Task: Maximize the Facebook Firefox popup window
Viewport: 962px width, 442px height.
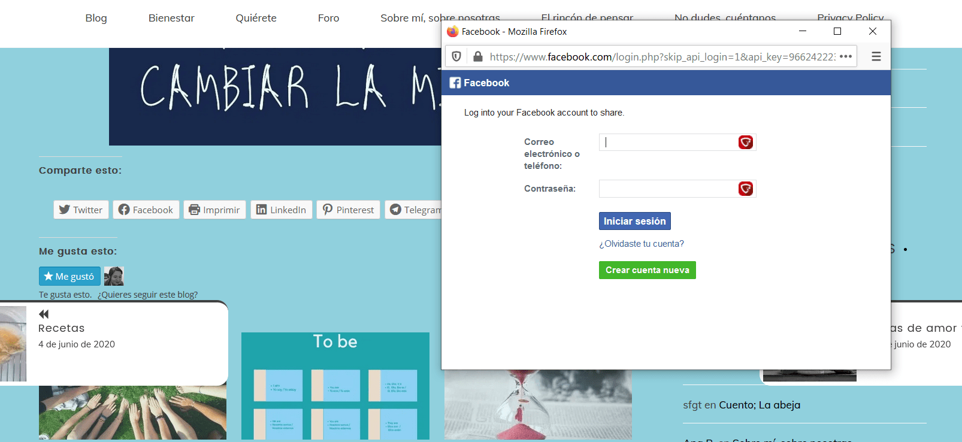Action: click(837, 31)
